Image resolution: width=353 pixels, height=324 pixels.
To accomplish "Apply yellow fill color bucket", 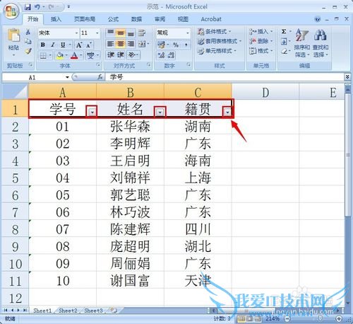I will pos(60,56).
